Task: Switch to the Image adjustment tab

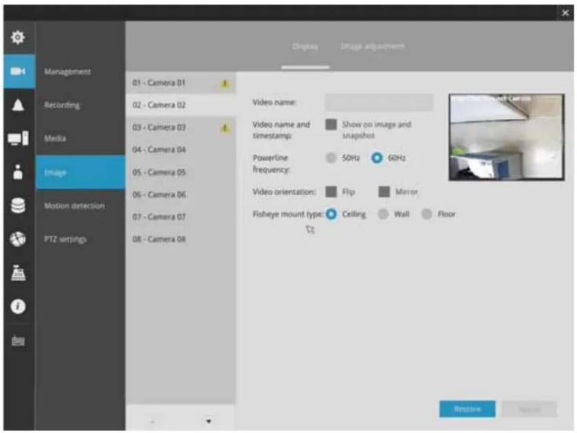Action: click(372, 46)
